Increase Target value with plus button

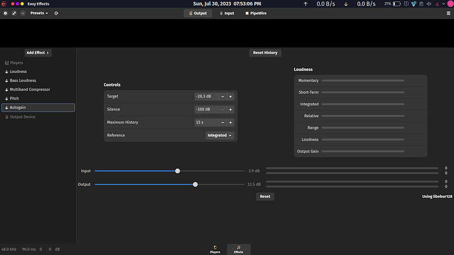(230, 97)
